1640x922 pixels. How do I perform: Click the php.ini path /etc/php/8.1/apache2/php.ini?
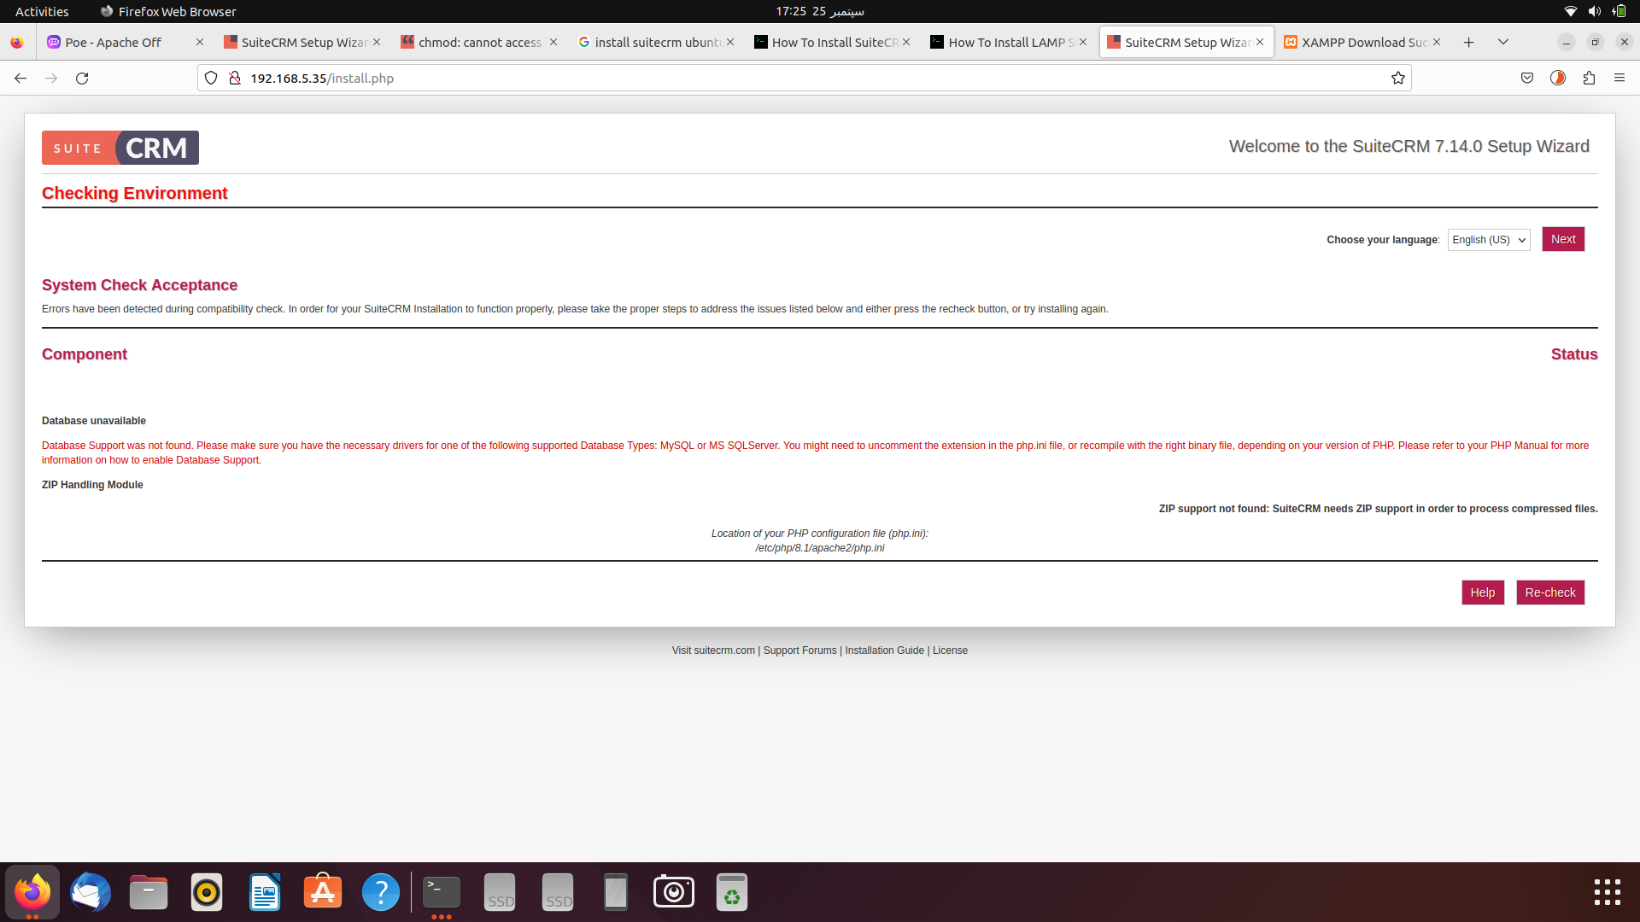tap(820, 548)
